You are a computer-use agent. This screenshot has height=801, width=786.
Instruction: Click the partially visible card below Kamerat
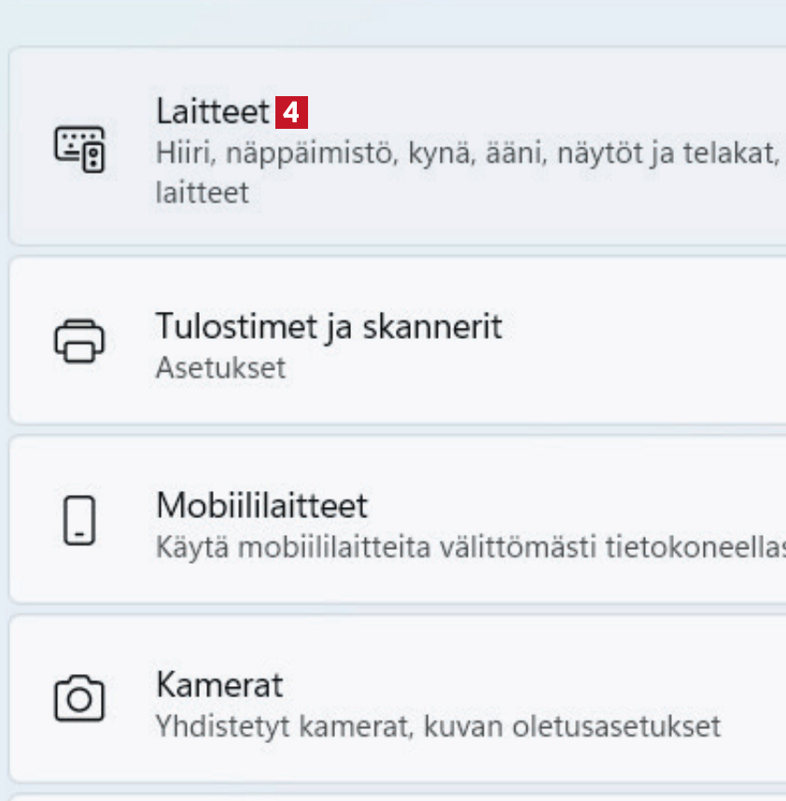click(x=392, y=796)
